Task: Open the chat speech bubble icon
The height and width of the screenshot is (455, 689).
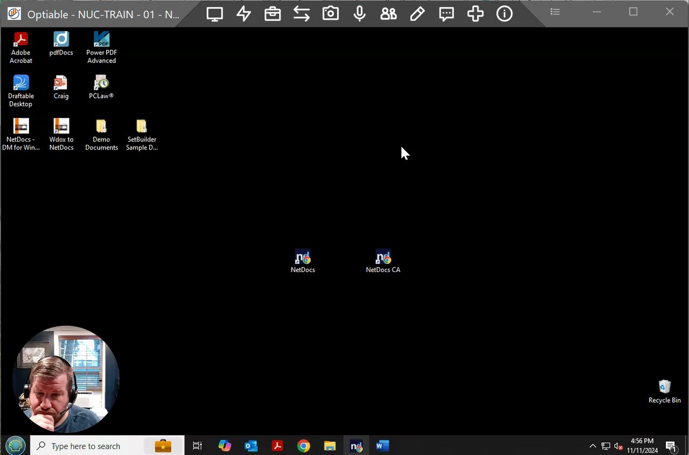Action: coord(446,14)
